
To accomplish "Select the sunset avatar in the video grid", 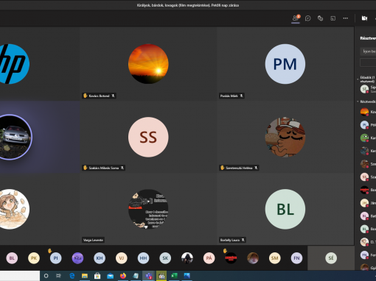I will click(x=148, y=64).
